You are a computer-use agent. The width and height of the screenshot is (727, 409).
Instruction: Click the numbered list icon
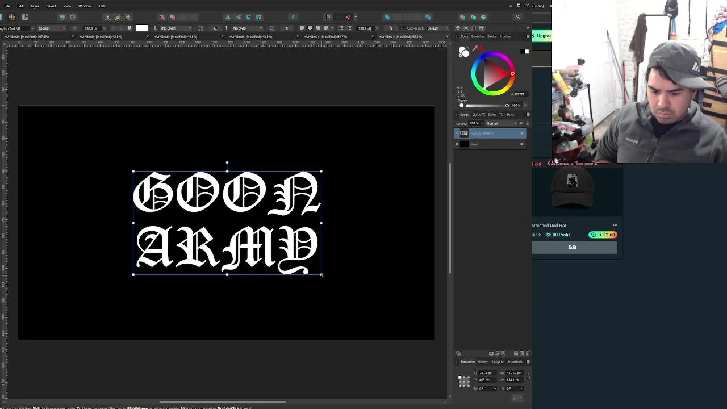click(x=349, y=28)
